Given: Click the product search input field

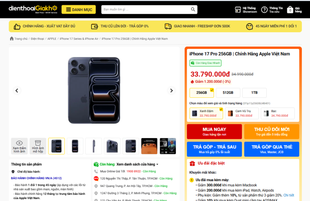Looking at the screenshot, I should tap(145, 9).
